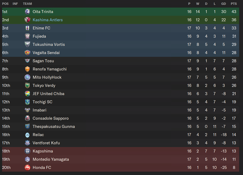
Task: Select the Mito HollyHock team name
Action: 47,77
